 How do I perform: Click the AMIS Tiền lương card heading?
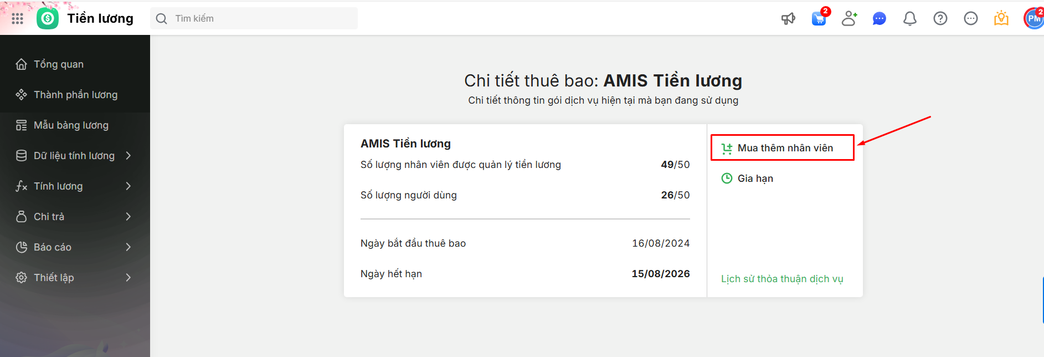(x=405, y=144)
